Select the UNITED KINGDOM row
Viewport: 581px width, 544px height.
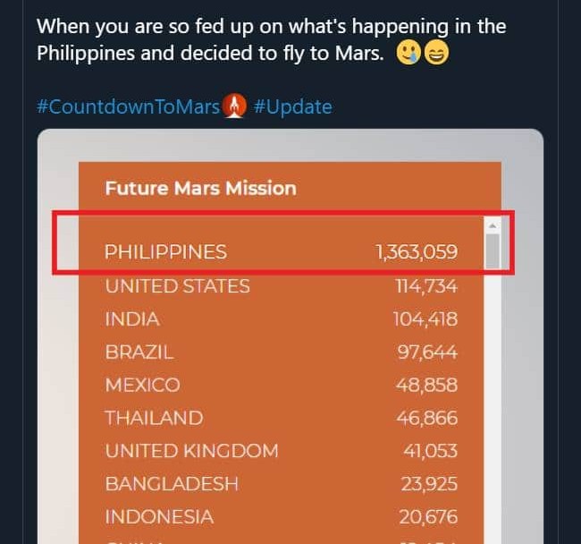point(282,451)
